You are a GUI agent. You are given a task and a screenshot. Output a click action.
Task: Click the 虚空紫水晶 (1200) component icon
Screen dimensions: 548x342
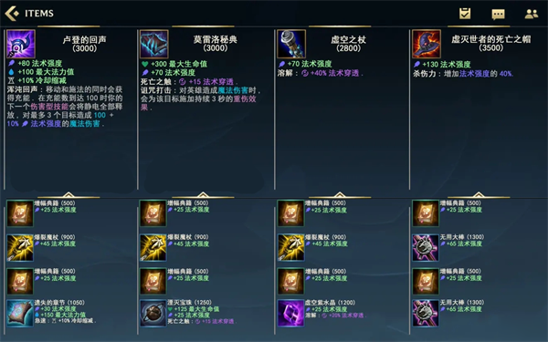[290, 314]
